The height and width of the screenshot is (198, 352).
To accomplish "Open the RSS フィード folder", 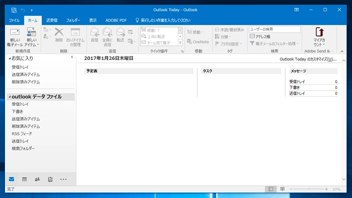I will [22, 134].
